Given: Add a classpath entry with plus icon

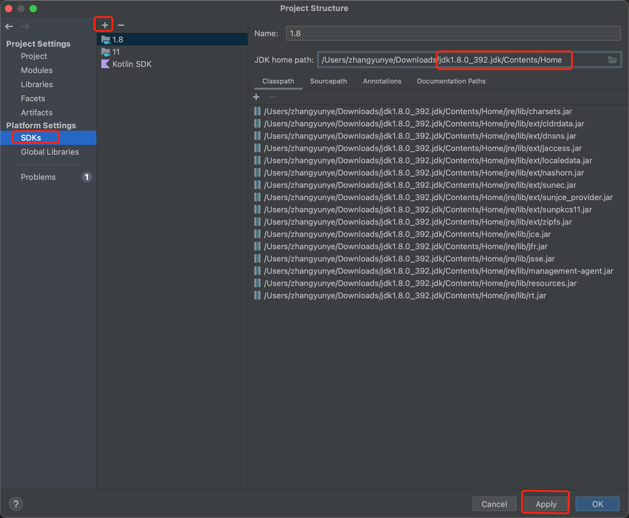Looking at the screenshot, I should (256, 97).
